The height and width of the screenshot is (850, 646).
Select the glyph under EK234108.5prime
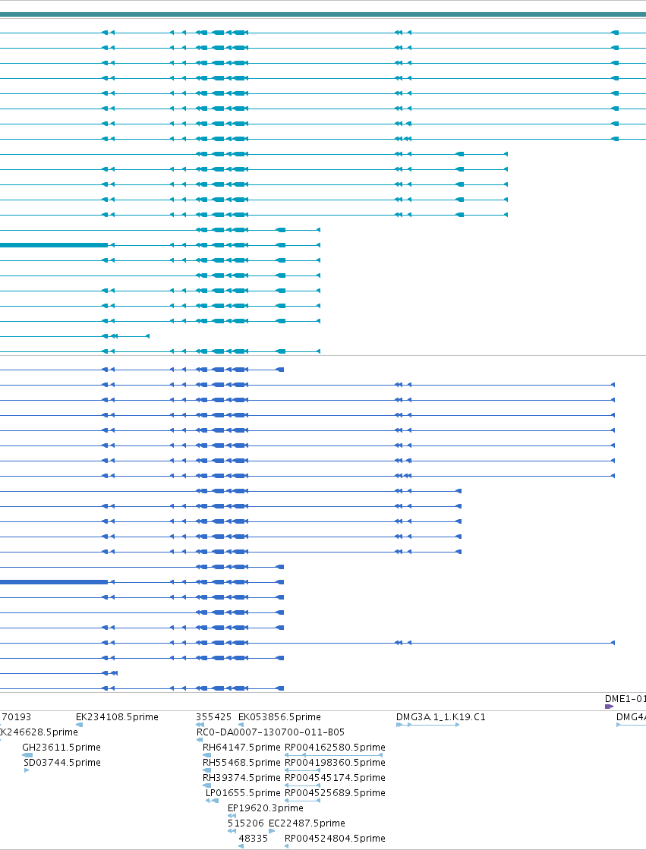(80, 725)
